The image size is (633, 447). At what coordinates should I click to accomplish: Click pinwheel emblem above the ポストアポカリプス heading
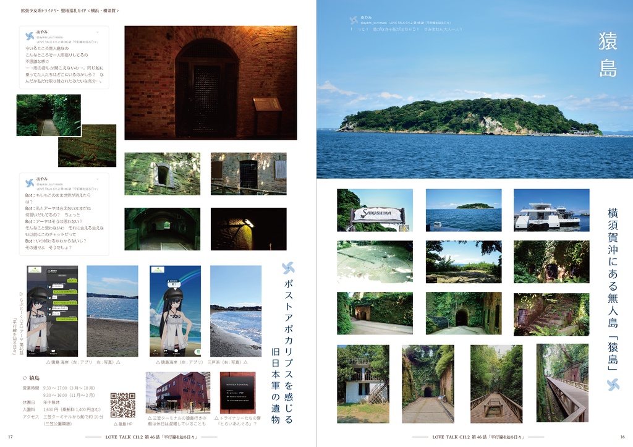[x=288, y=268]
